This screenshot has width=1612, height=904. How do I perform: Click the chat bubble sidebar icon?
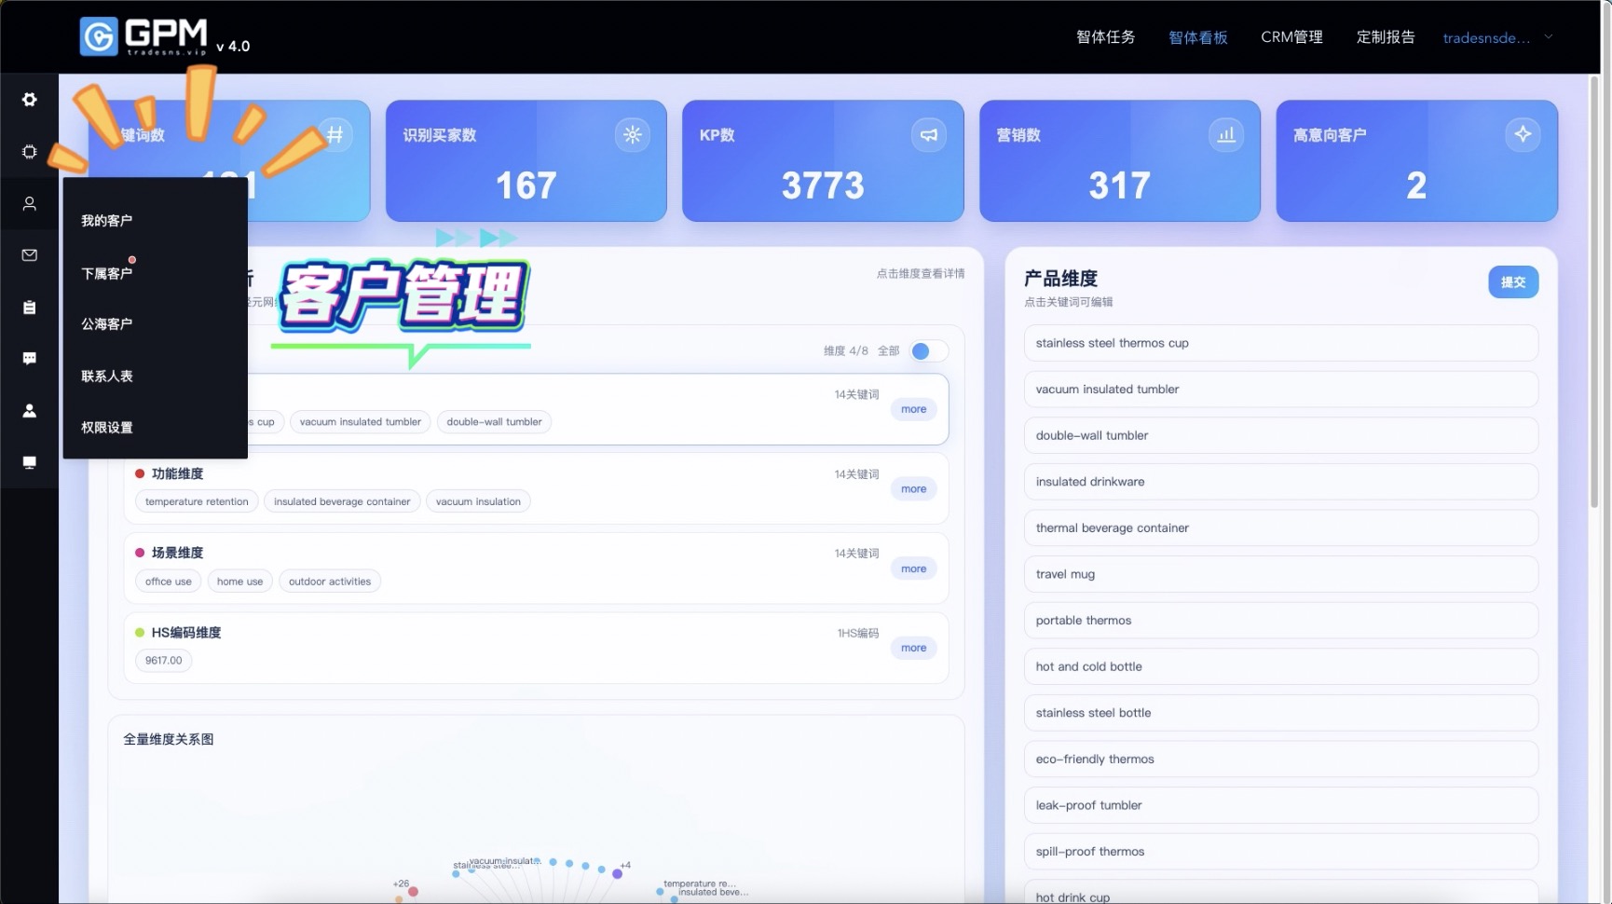pos(30,359)
